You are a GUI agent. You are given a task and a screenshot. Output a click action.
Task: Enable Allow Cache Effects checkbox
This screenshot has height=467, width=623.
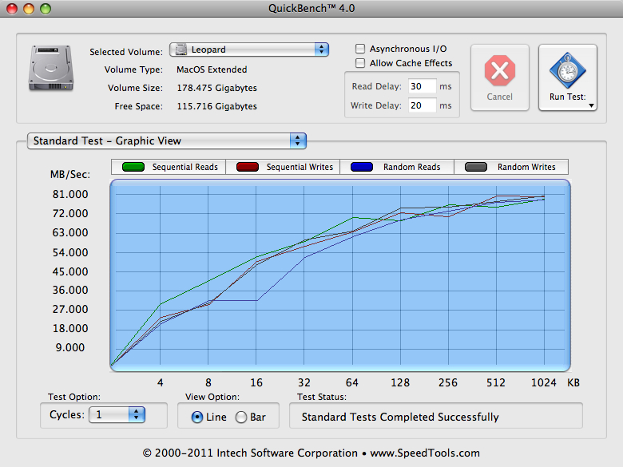(x=360, y=63)
